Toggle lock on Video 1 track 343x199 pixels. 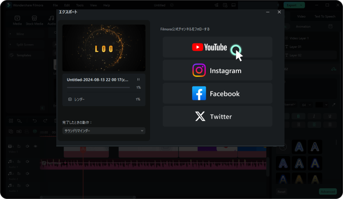(x=19, y=146)
